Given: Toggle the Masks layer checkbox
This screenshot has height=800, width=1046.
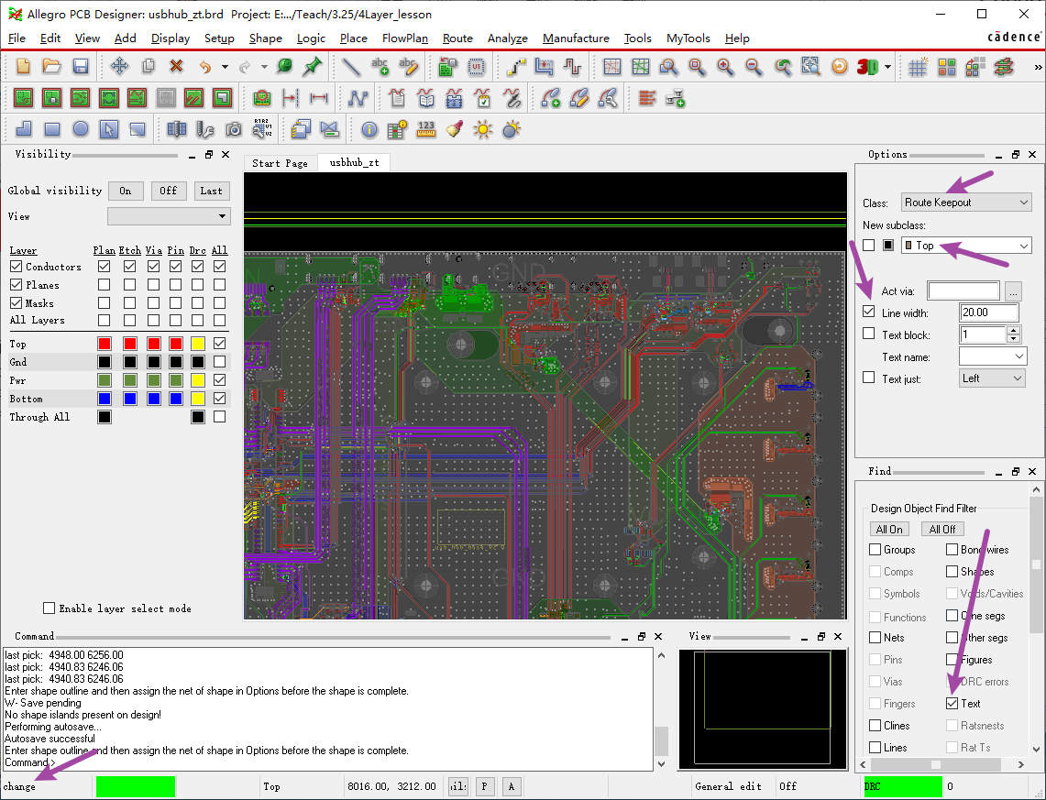Looking at the screenshot, I should point(16,302).
